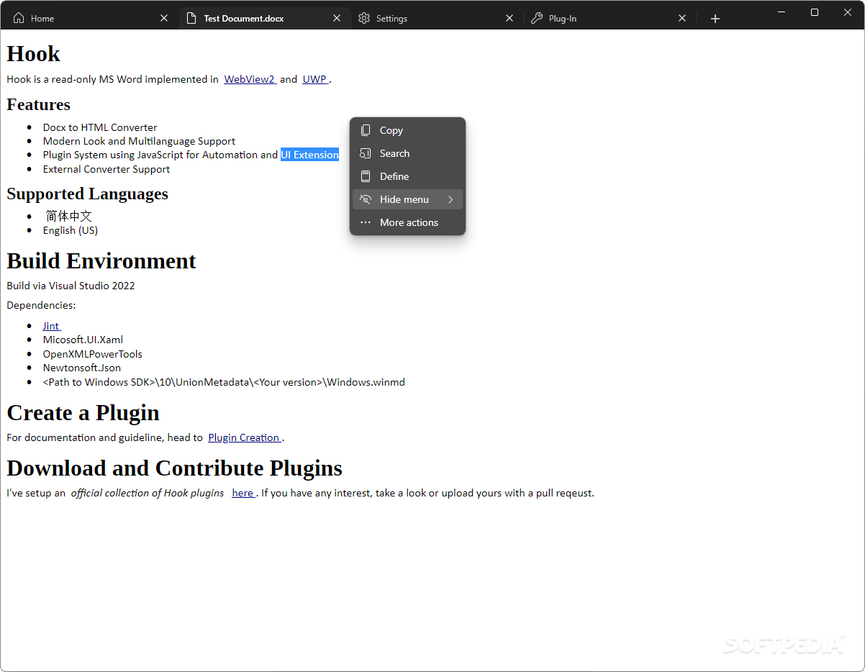
Task: Close the Home tab
Action: click(x=164, y=19)
